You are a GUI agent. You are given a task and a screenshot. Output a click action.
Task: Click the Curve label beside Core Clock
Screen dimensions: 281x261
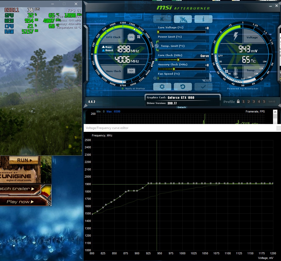pyautogui.click(x=205, y=56)
